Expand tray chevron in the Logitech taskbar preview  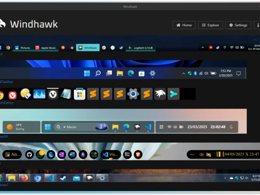click(x=202, y=47)
